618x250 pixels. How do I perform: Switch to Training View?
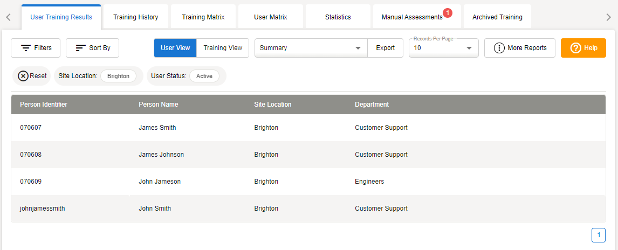pyautogui.click(x=223, y=48)
